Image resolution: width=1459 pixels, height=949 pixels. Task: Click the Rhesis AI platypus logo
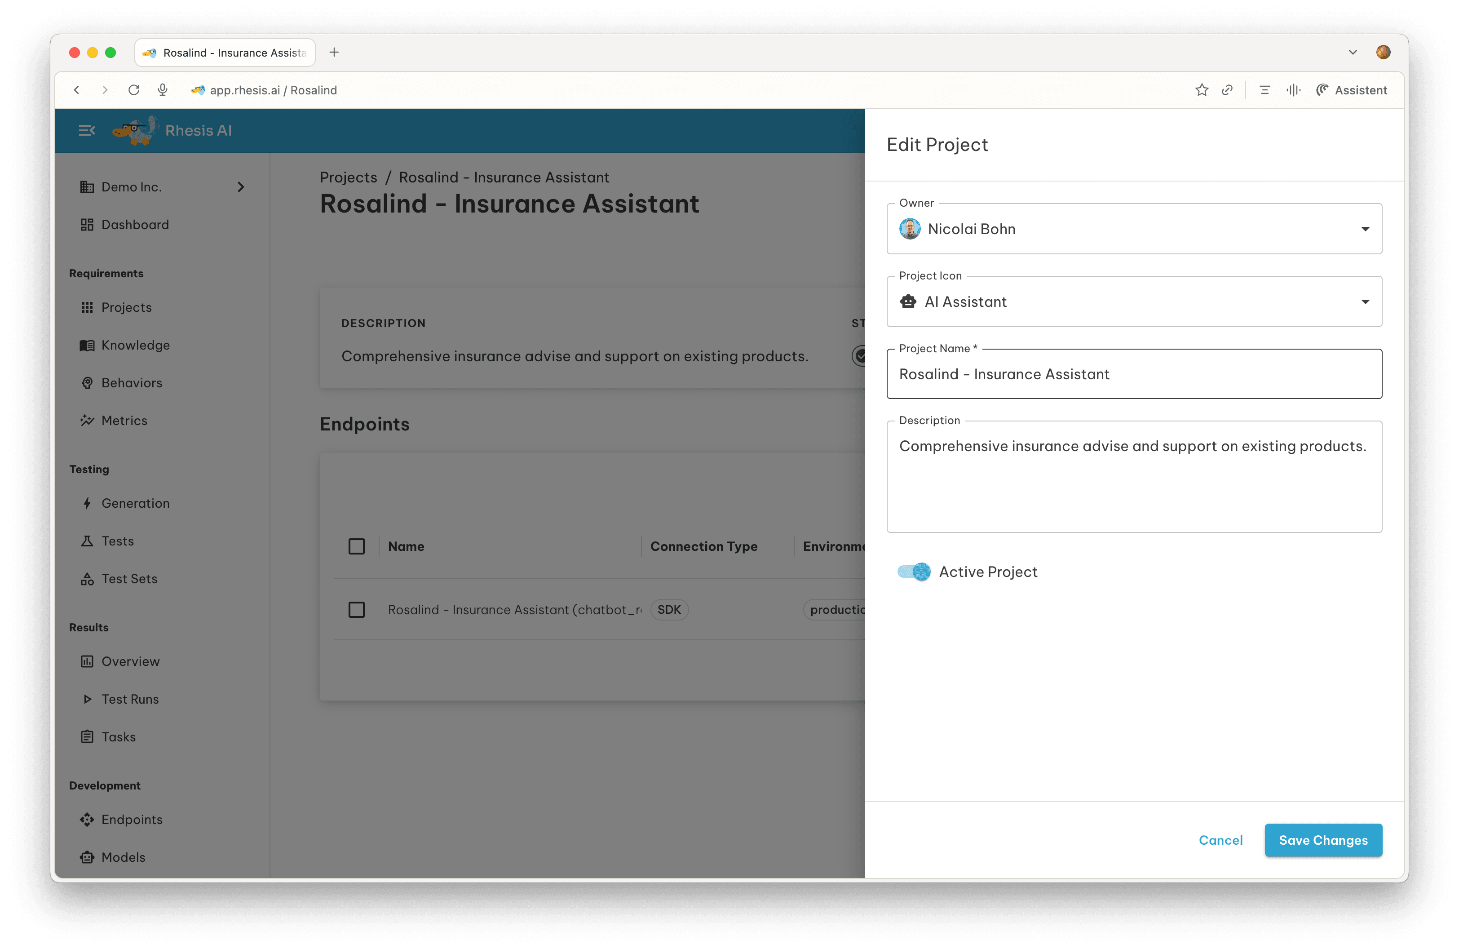(135, 130)
